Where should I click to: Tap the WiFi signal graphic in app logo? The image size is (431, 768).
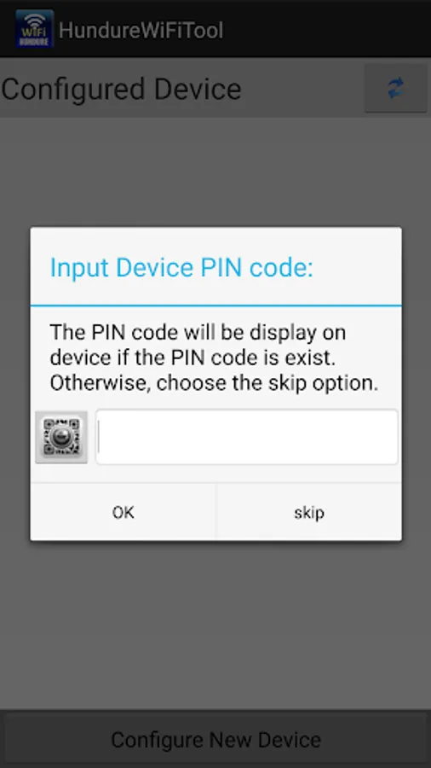34,20
